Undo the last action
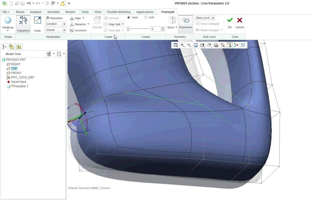The image size is (313, 202). click(x=29, y=3)
